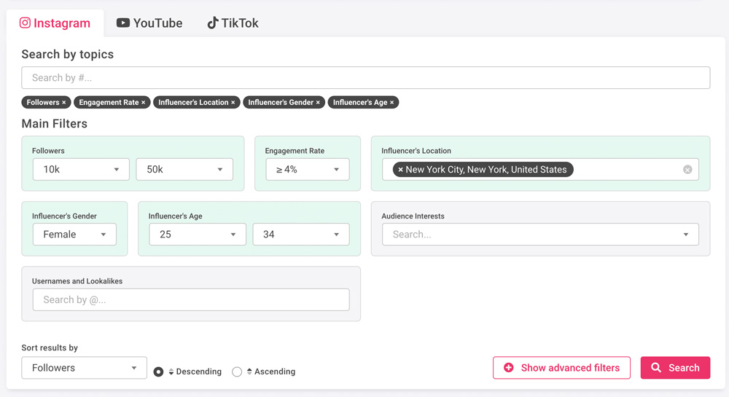Select Descending sort order

click(x=158, y=372)
